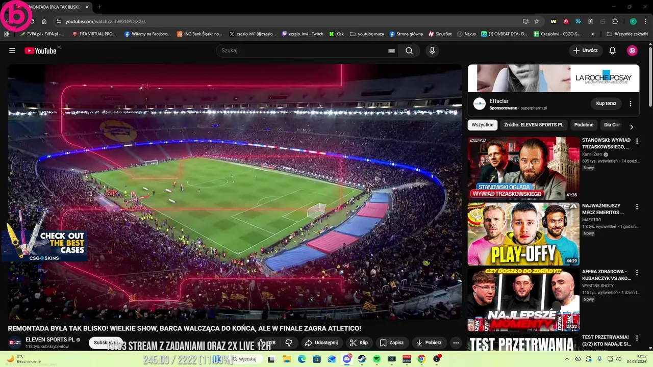The width and height of the screenshot is (653, 367).
Task: Open YouTube notifications bell
Action: tap(613, 50)
